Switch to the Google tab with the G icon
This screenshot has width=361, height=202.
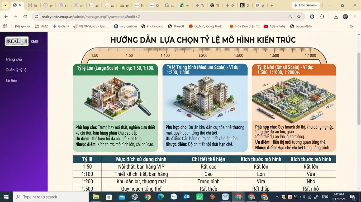pos(169,5)
